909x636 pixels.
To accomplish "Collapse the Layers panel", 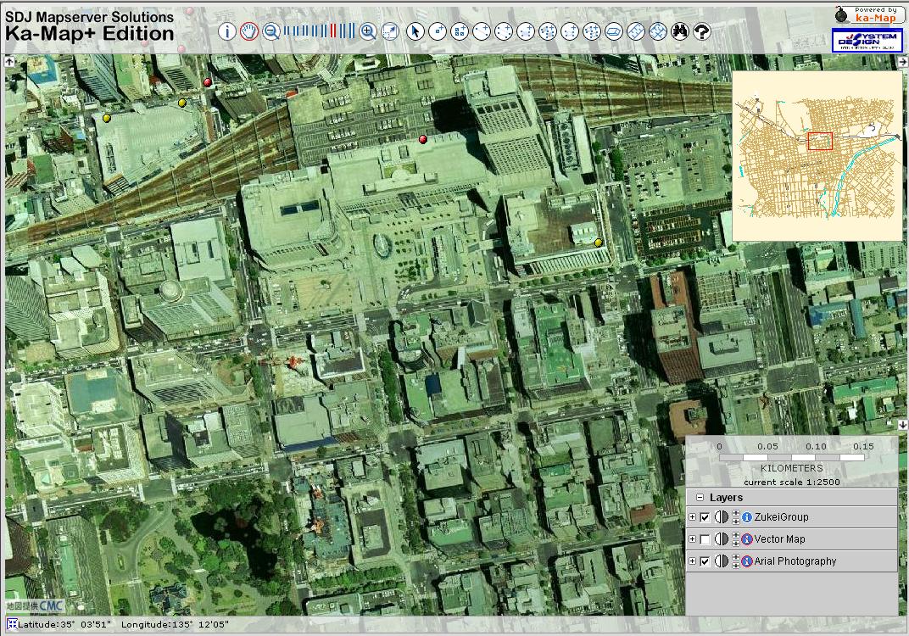I will (700, 498).
